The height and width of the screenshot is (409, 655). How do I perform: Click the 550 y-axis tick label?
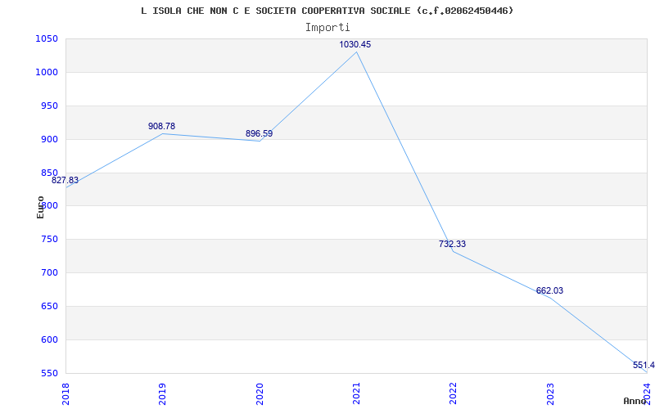click(x=49, y=373)
